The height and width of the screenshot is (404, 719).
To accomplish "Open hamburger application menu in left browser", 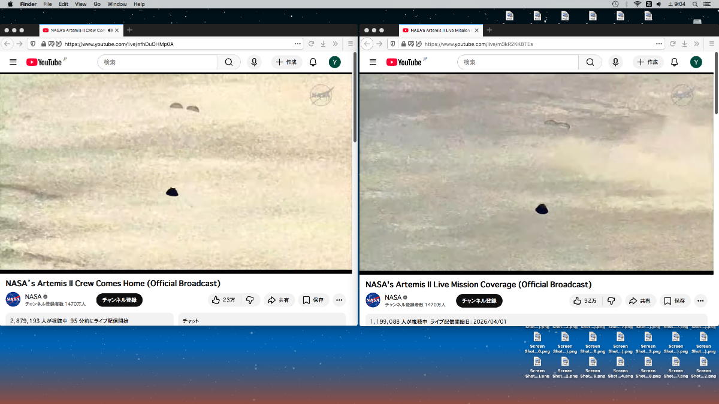I will (350, 44).
